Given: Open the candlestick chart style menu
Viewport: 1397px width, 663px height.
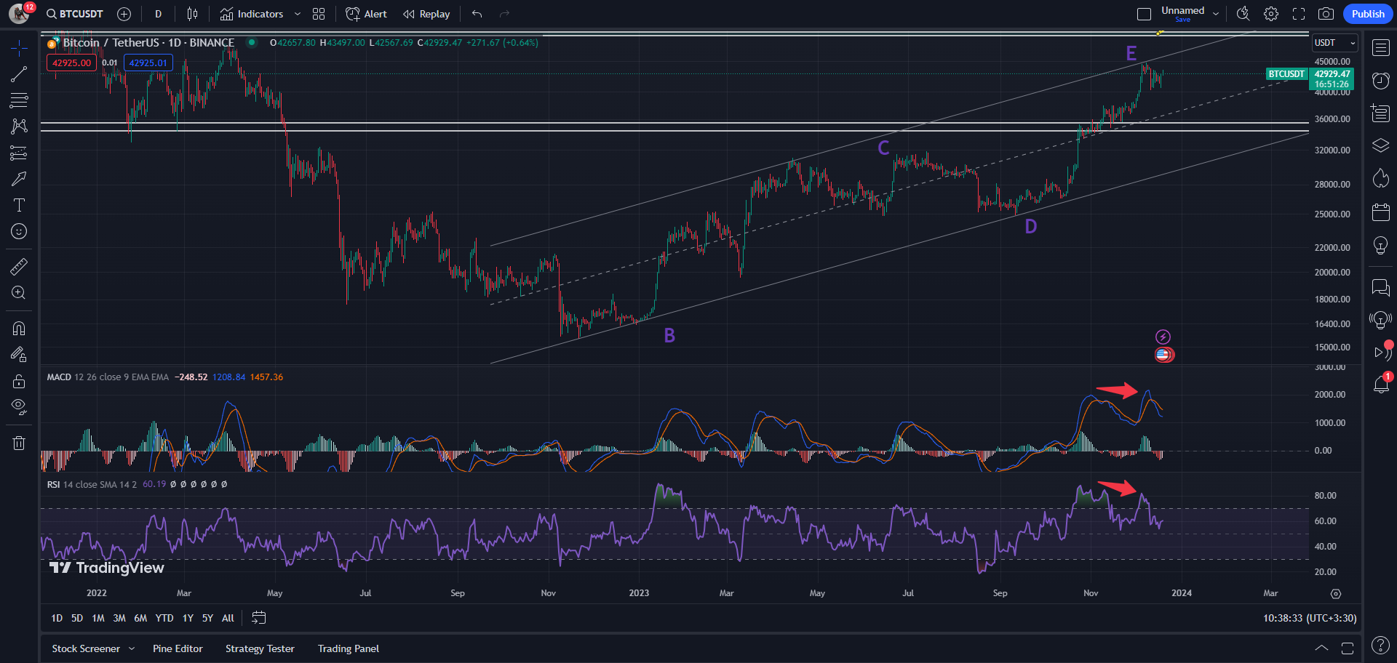Looking at the screenshot, I should (192, 14).
